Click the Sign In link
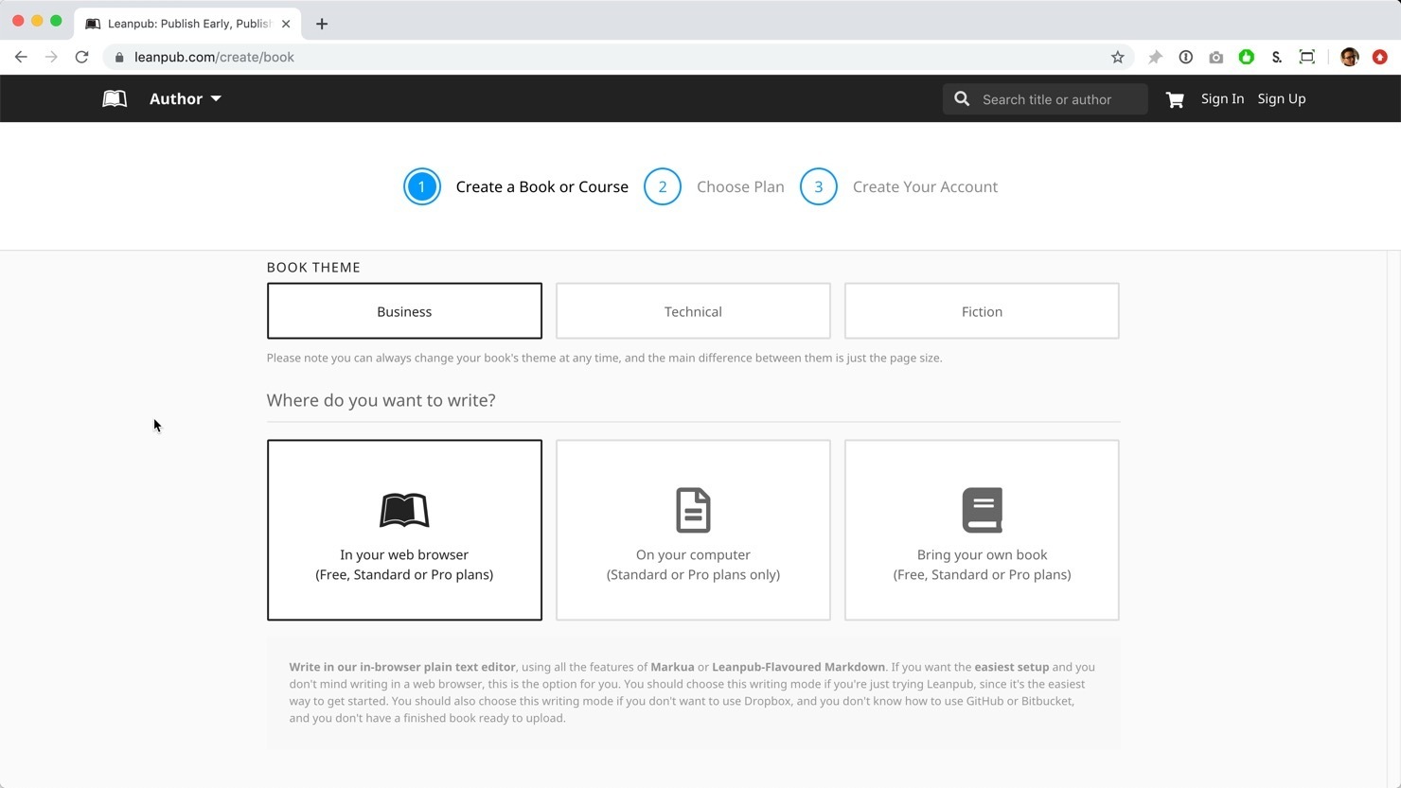The image size is (1401, 788). coord(1222,98)
